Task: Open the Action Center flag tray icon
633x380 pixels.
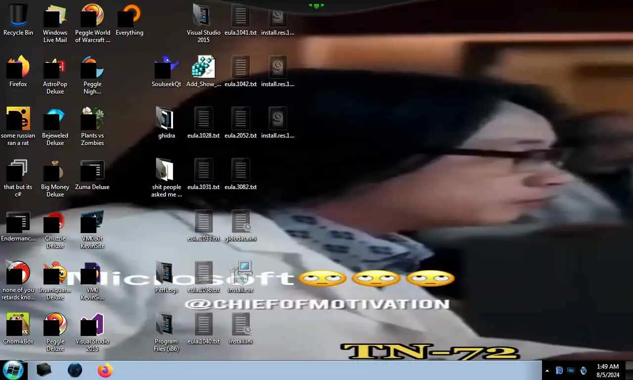Action: click(x=559, y=371)
